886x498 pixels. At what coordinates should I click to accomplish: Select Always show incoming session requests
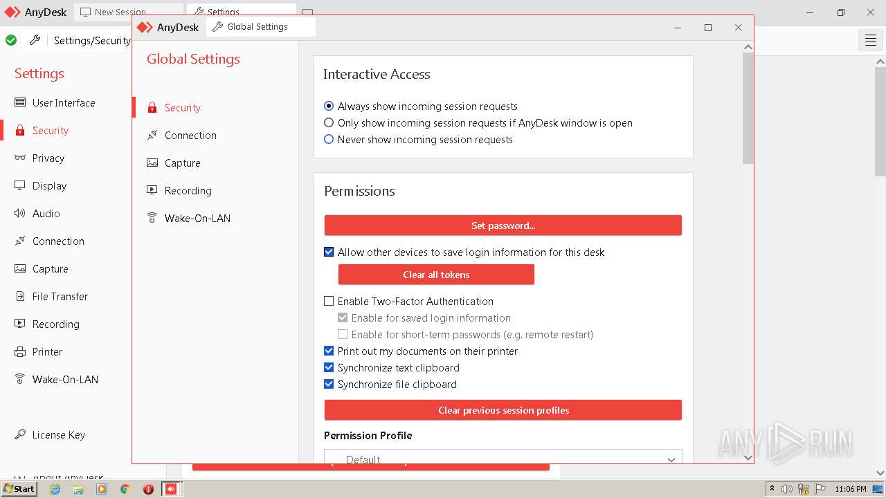pyautogui.click(x=329, y=106)
